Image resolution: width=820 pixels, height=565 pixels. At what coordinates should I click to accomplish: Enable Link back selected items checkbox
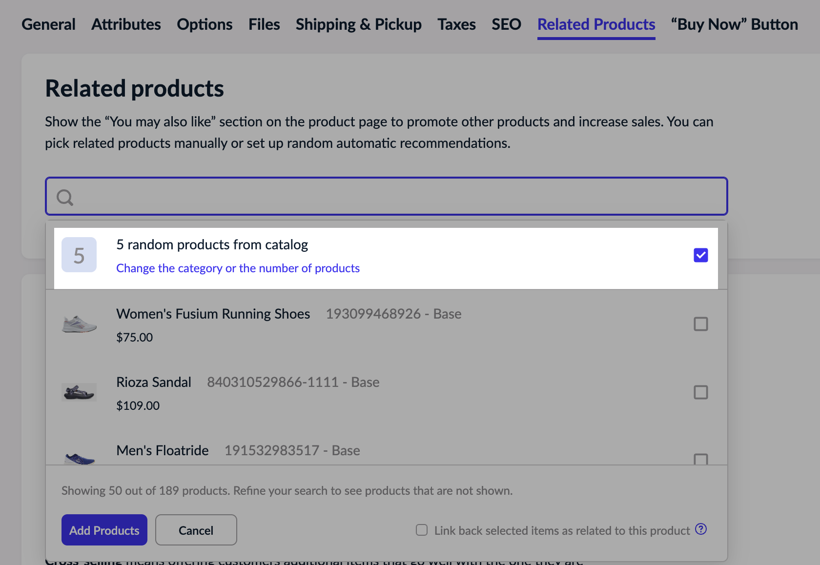[422, 530]
